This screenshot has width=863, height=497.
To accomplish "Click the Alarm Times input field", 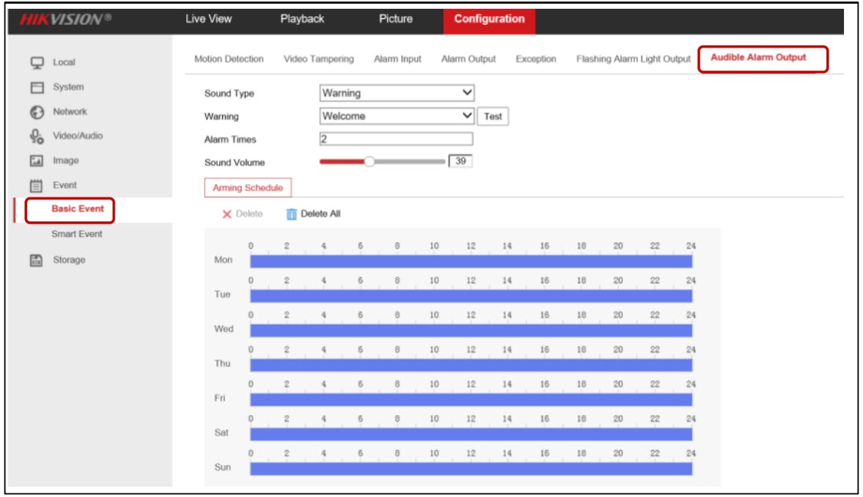I will pyautogui.click(x=396, y=139).
